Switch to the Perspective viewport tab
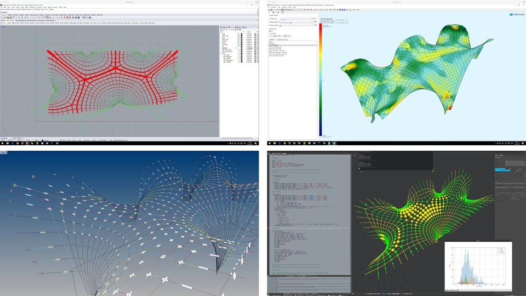The image size is (526, 296). tap(4, 138)
